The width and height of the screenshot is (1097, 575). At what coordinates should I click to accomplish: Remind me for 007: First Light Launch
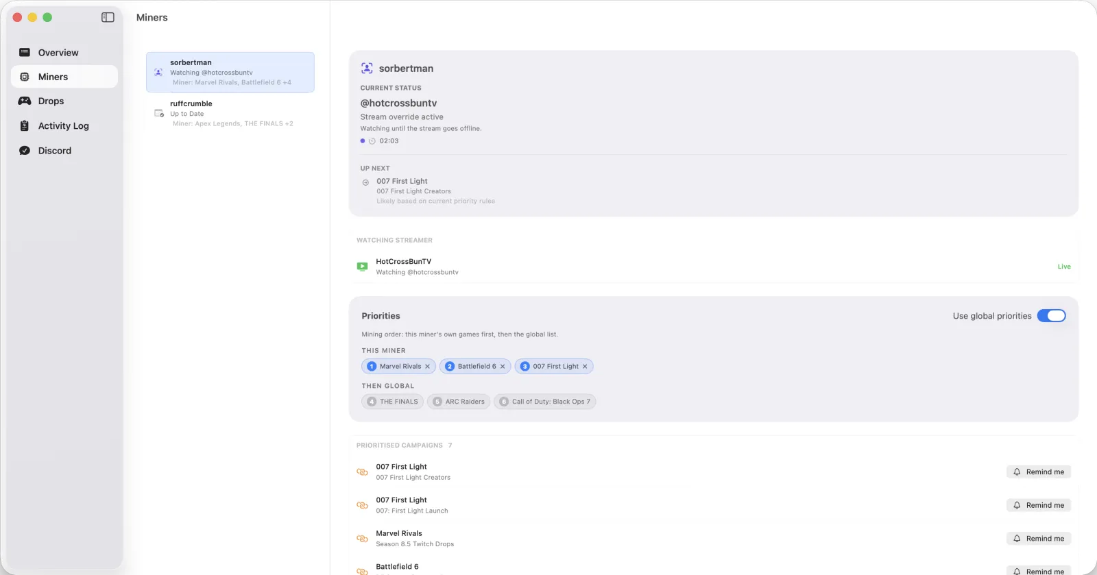(x=1039, y=505)
